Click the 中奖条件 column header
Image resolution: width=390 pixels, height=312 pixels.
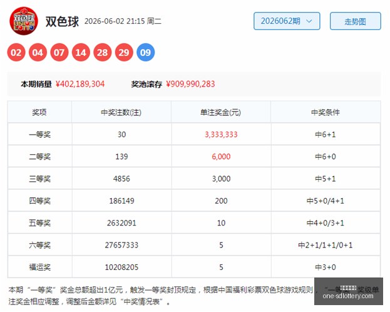point(326,113)
